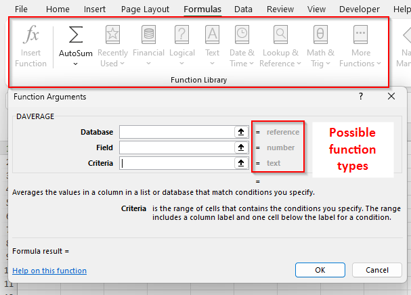Open the File tab

pyautogui.click(x=21, y=9)
